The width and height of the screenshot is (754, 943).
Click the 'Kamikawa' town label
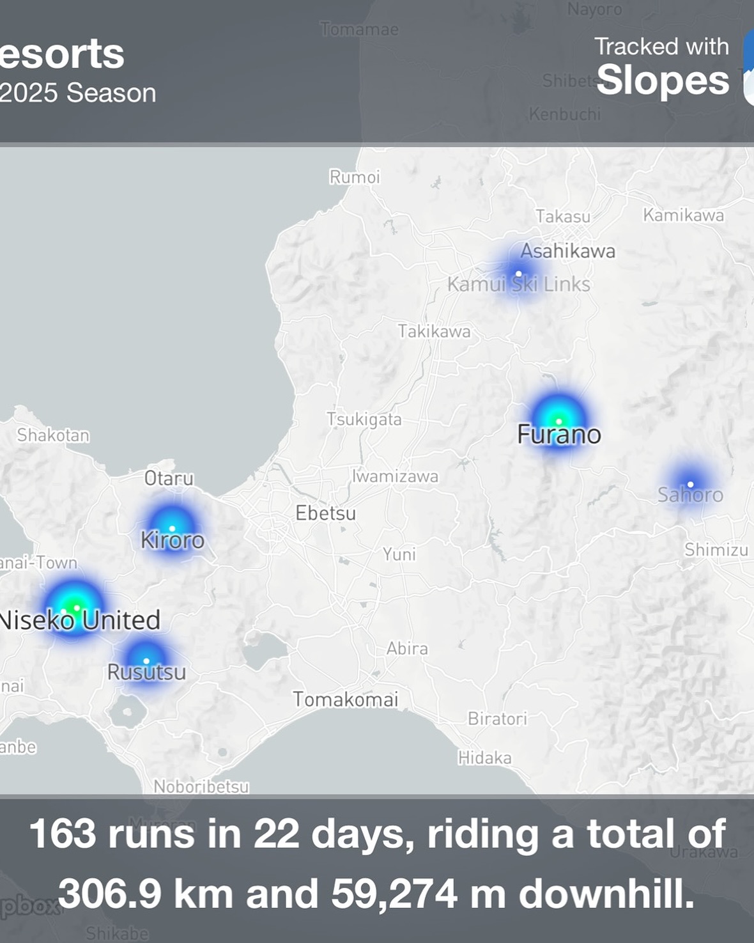(x=684, y=215)
